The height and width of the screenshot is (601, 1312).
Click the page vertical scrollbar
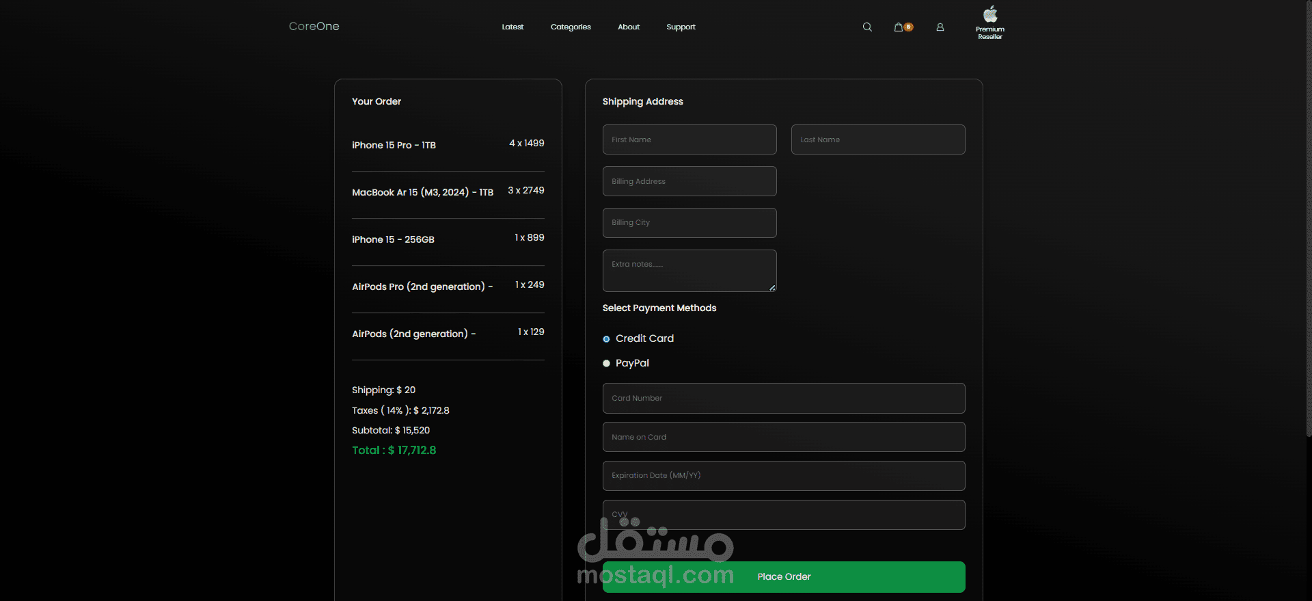(1309, 219)
